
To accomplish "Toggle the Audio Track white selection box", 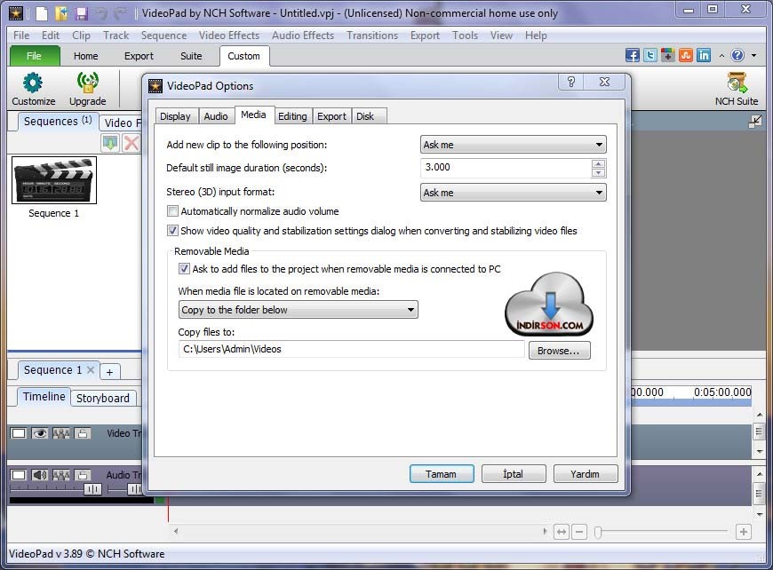I will [19, 475].
